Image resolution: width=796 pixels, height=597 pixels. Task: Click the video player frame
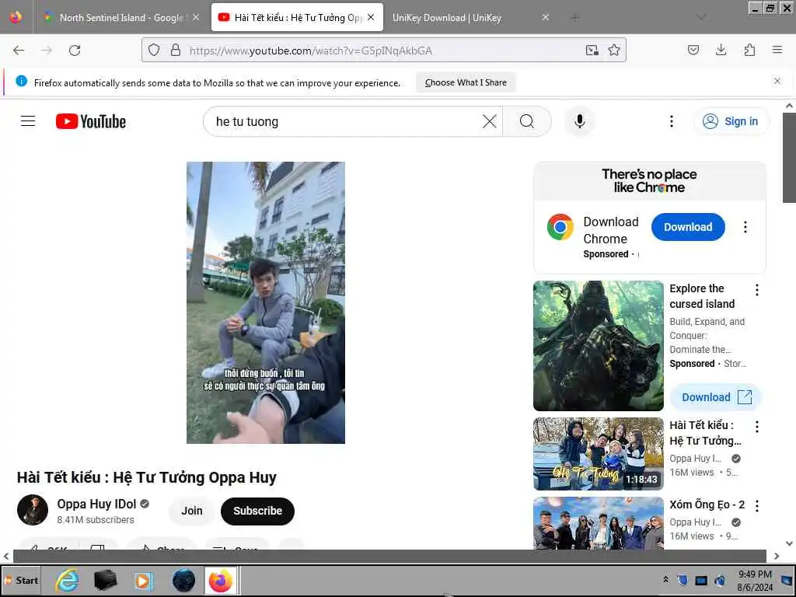point(266,302)
